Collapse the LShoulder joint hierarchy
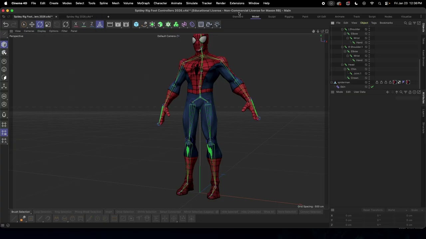 (x=342, y=29)
